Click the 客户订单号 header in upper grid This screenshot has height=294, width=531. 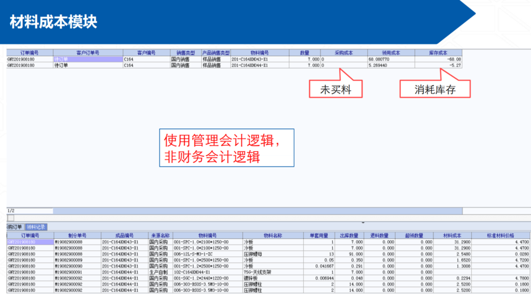click(x=88, y=53)
